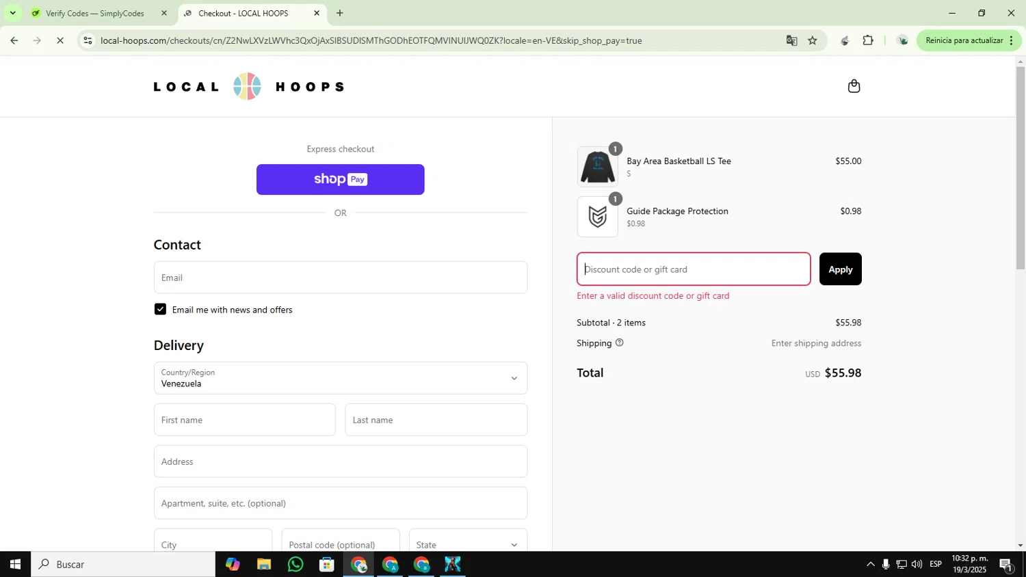Click the Bay Area Basketball LS Tee thumbnail

tap(597, 167)
